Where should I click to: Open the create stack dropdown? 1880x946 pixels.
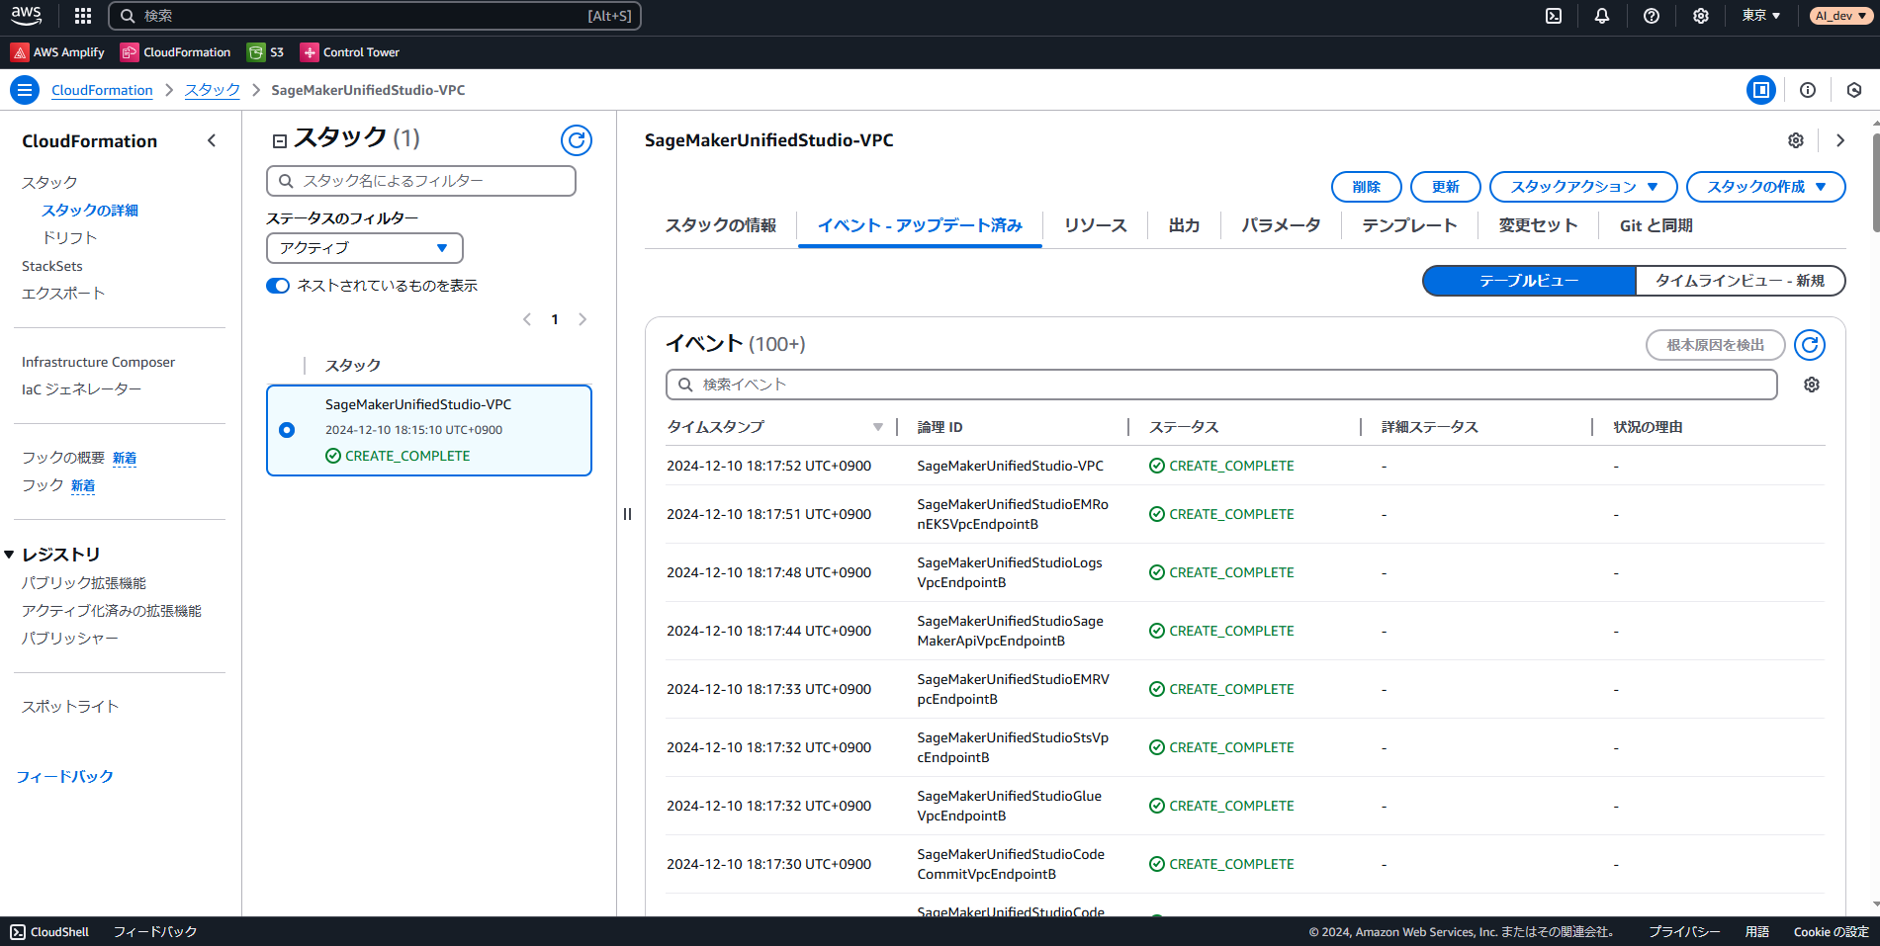(x=1766, y=187)
